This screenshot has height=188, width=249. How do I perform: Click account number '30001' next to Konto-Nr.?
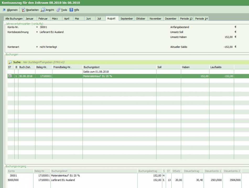click(x=43, y=27)
